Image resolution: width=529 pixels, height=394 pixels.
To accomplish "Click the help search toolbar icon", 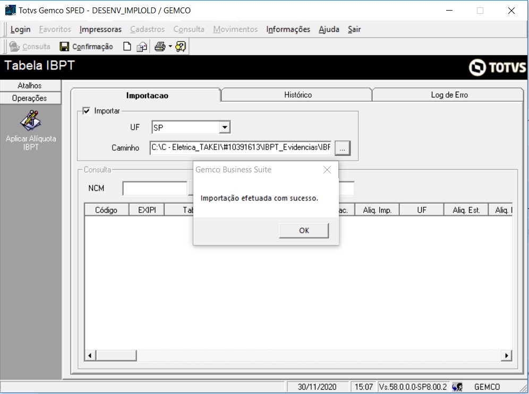I will click(x=181, y=47).
